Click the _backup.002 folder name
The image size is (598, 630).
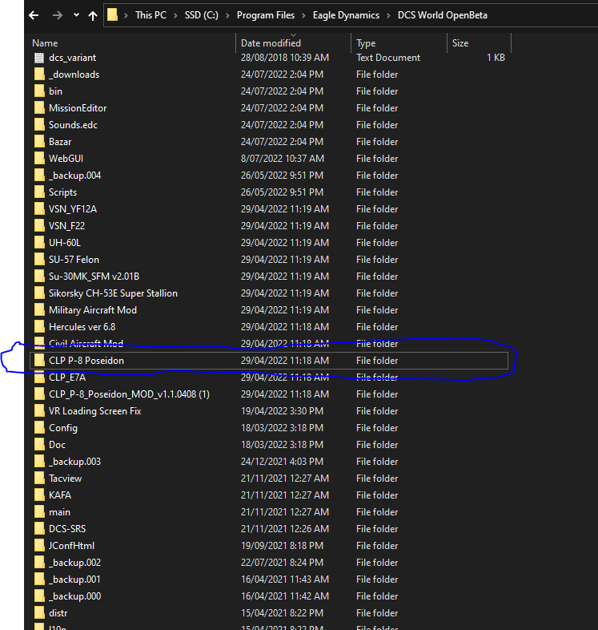click(74, 563)
